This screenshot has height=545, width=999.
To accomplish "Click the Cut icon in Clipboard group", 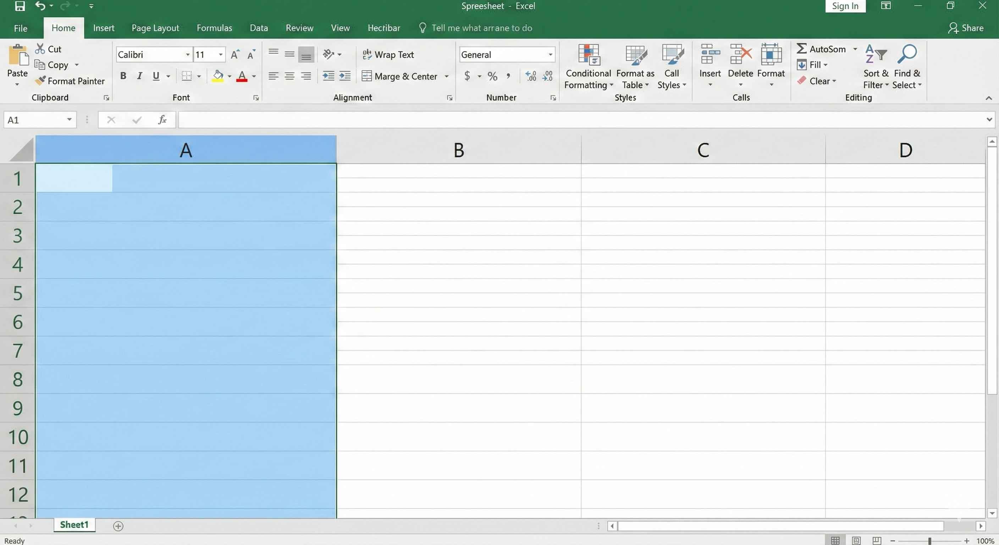I will pyautogui.click(x=40, y=49).
